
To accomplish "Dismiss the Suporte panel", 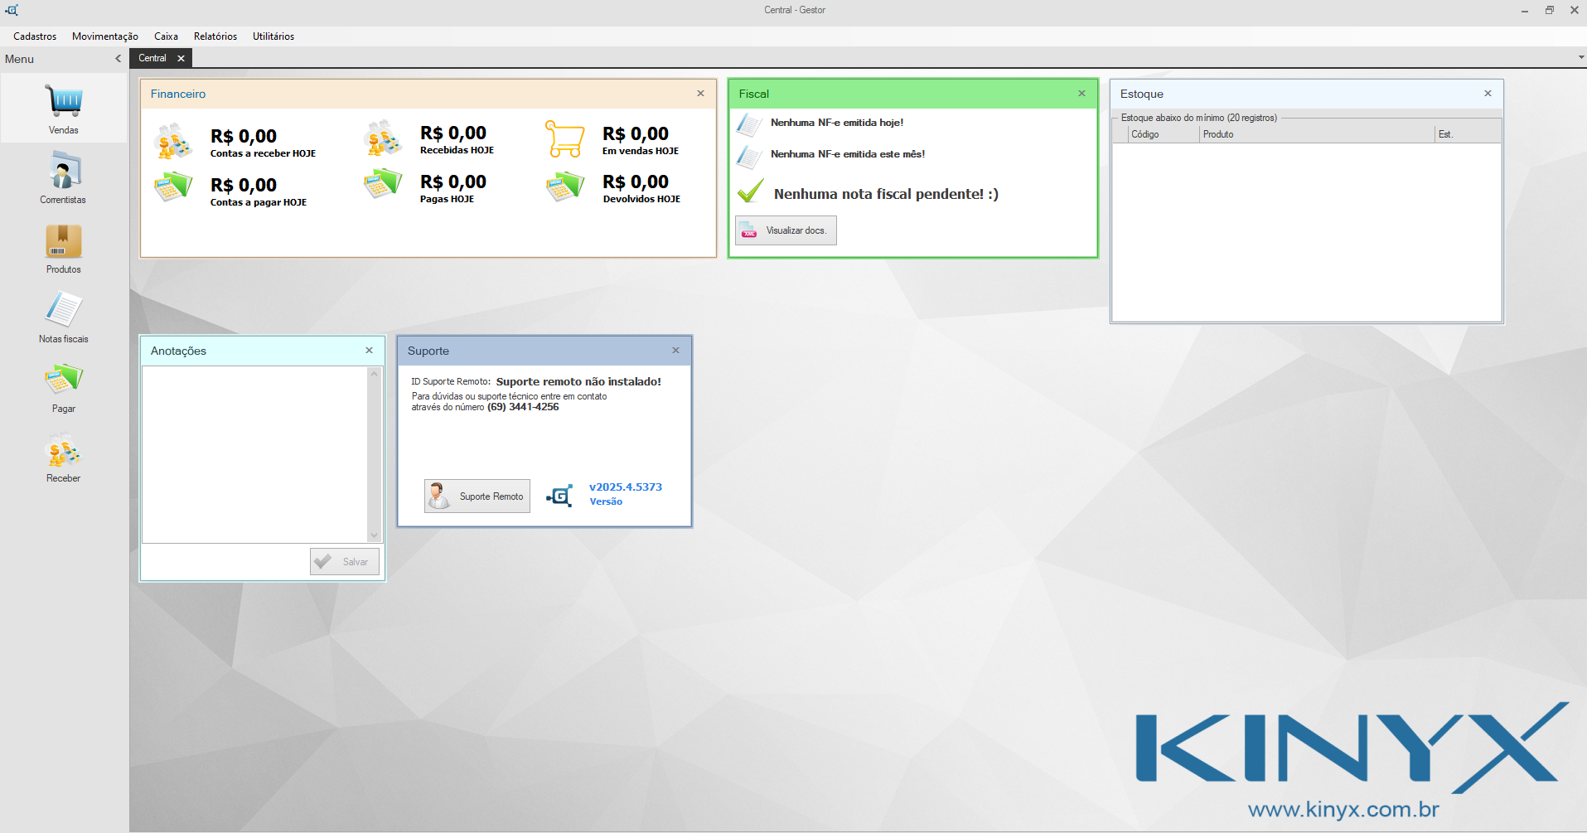I will coord(675,351).
